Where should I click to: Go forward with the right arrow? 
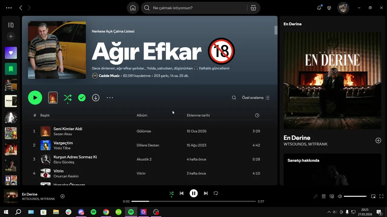click(x=29, y=8)
